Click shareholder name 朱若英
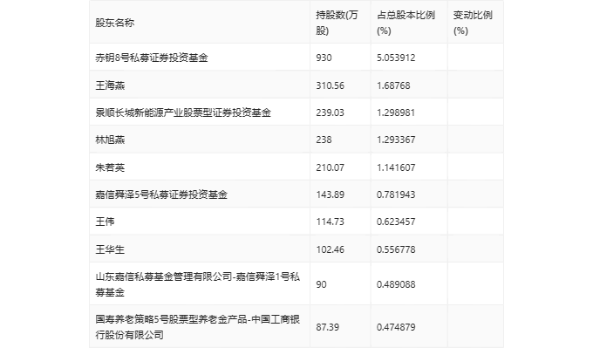 click(x=110, y=167)
